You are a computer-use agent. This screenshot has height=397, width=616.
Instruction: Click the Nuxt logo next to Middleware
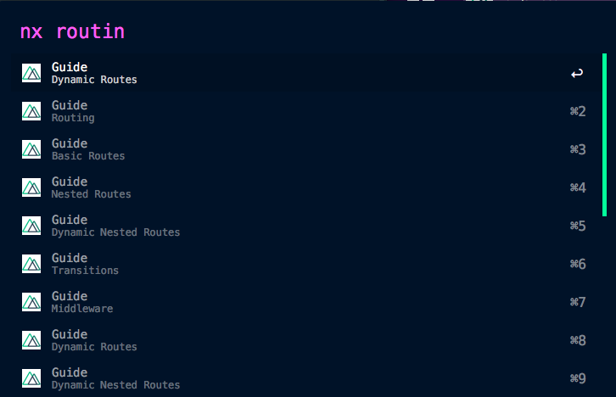[31, 302]
